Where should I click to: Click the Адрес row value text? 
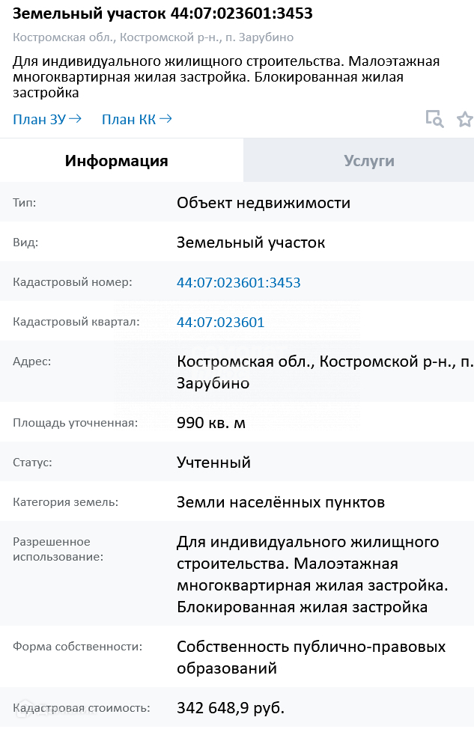[324, 372]
